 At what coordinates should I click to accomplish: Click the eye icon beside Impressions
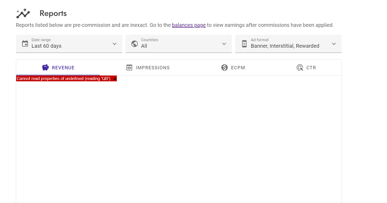pyautogui.click(x=129, y=68)
